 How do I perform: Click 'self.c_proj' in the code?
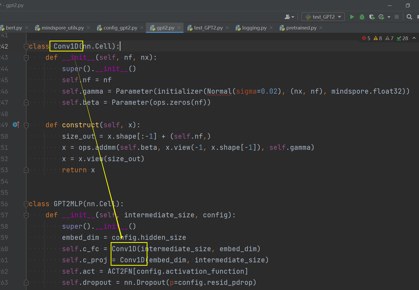click(x=85, y=260)
